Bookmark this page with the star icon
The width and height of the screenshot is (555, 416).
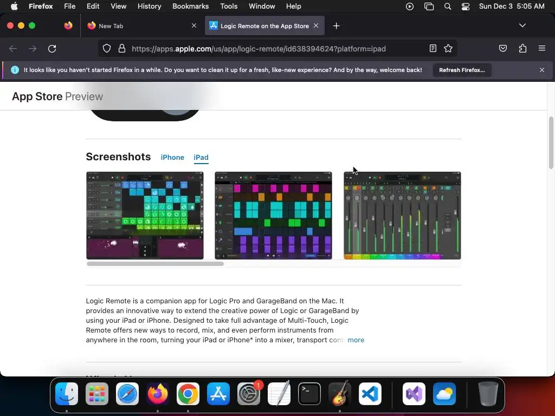pyautogui.click(x=448, y=48)
